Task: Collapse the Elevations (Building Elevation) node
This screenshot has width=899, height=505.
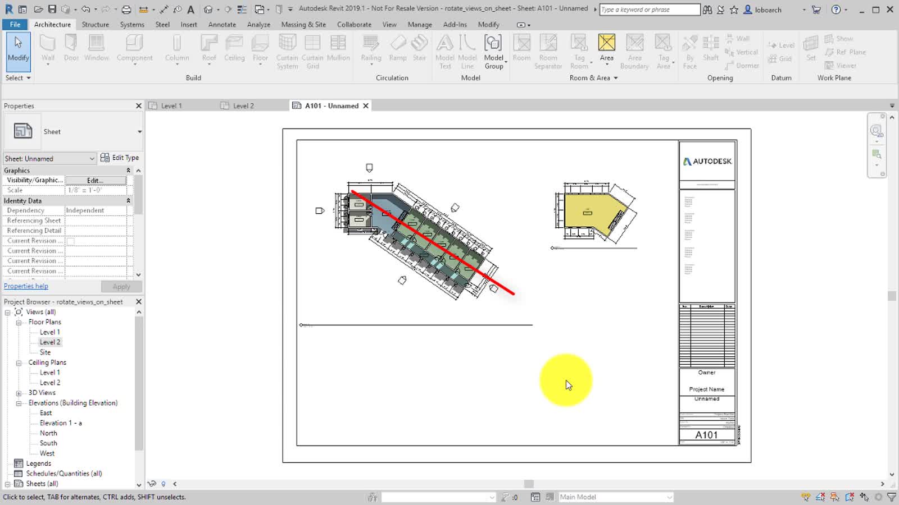Action: (19, 403)
